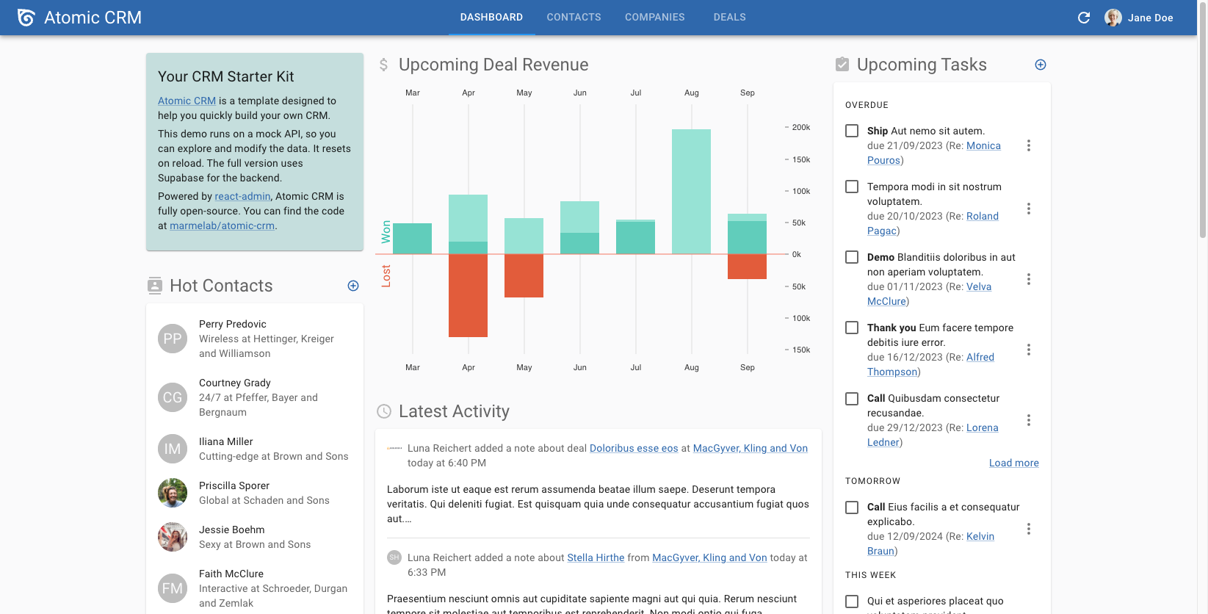Click the page vertical scrollbar

coord(1202,147)
